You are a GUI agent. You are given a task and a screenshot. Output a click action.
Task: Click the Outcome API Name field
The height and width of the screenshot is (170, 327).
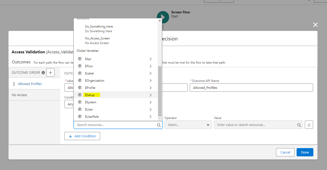coord(251,88)
